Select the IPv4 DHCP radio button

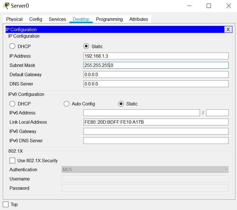[12, 46]
